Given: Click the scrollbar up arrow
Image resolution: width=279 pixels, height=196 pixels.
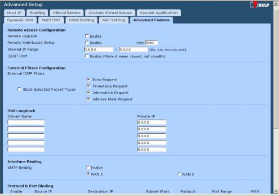Looking at the screenshot, I should [x=276, y=4].
